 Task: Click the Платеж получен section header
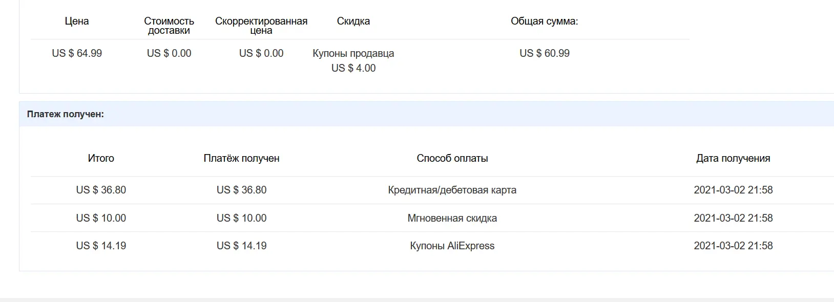66,114
